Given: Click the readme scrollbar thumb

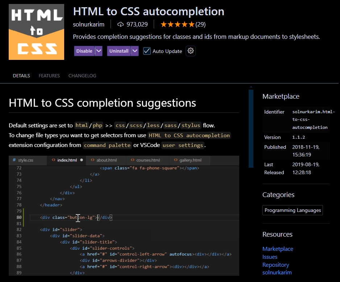Looking at the screenshot, I should pyautogui.click(x=251, y=128).
